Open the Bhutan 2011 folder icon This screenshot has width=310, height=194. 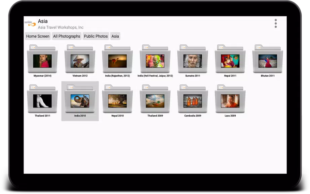pyautogui.click(x=267, y=59)
